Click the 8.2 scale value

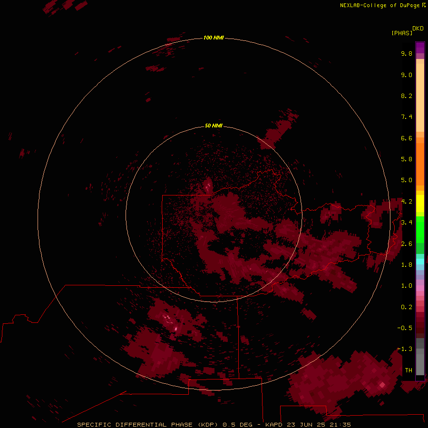click(407, 96)
